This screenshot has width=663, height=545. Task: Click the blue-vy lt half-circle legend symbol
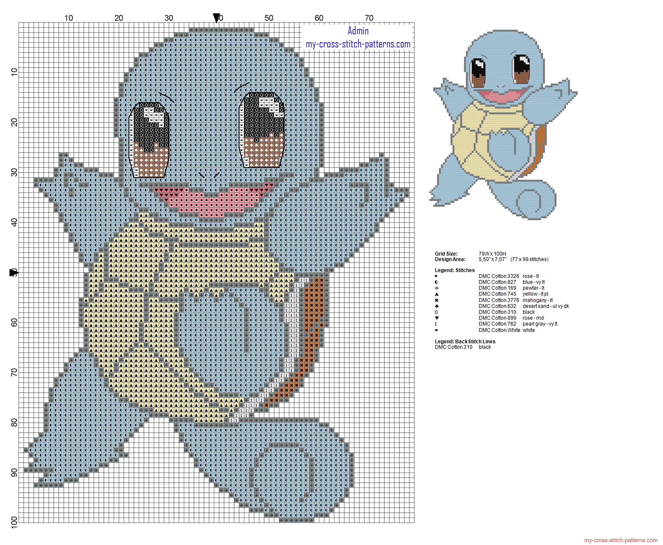click(x=436, y=282)
